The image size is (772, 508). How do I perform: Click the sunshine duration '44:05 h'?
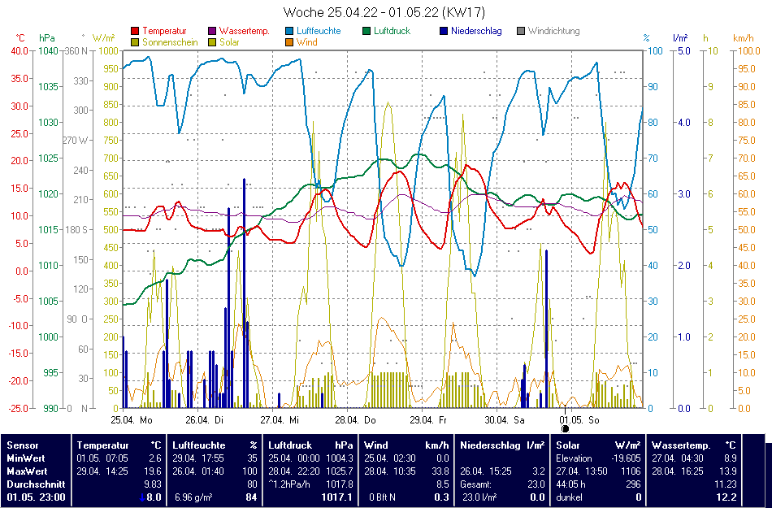[x=571, y=484]
